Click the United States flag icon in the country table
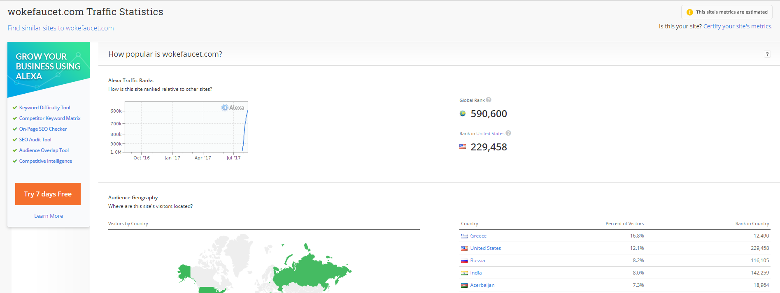 tap(464, 248)
